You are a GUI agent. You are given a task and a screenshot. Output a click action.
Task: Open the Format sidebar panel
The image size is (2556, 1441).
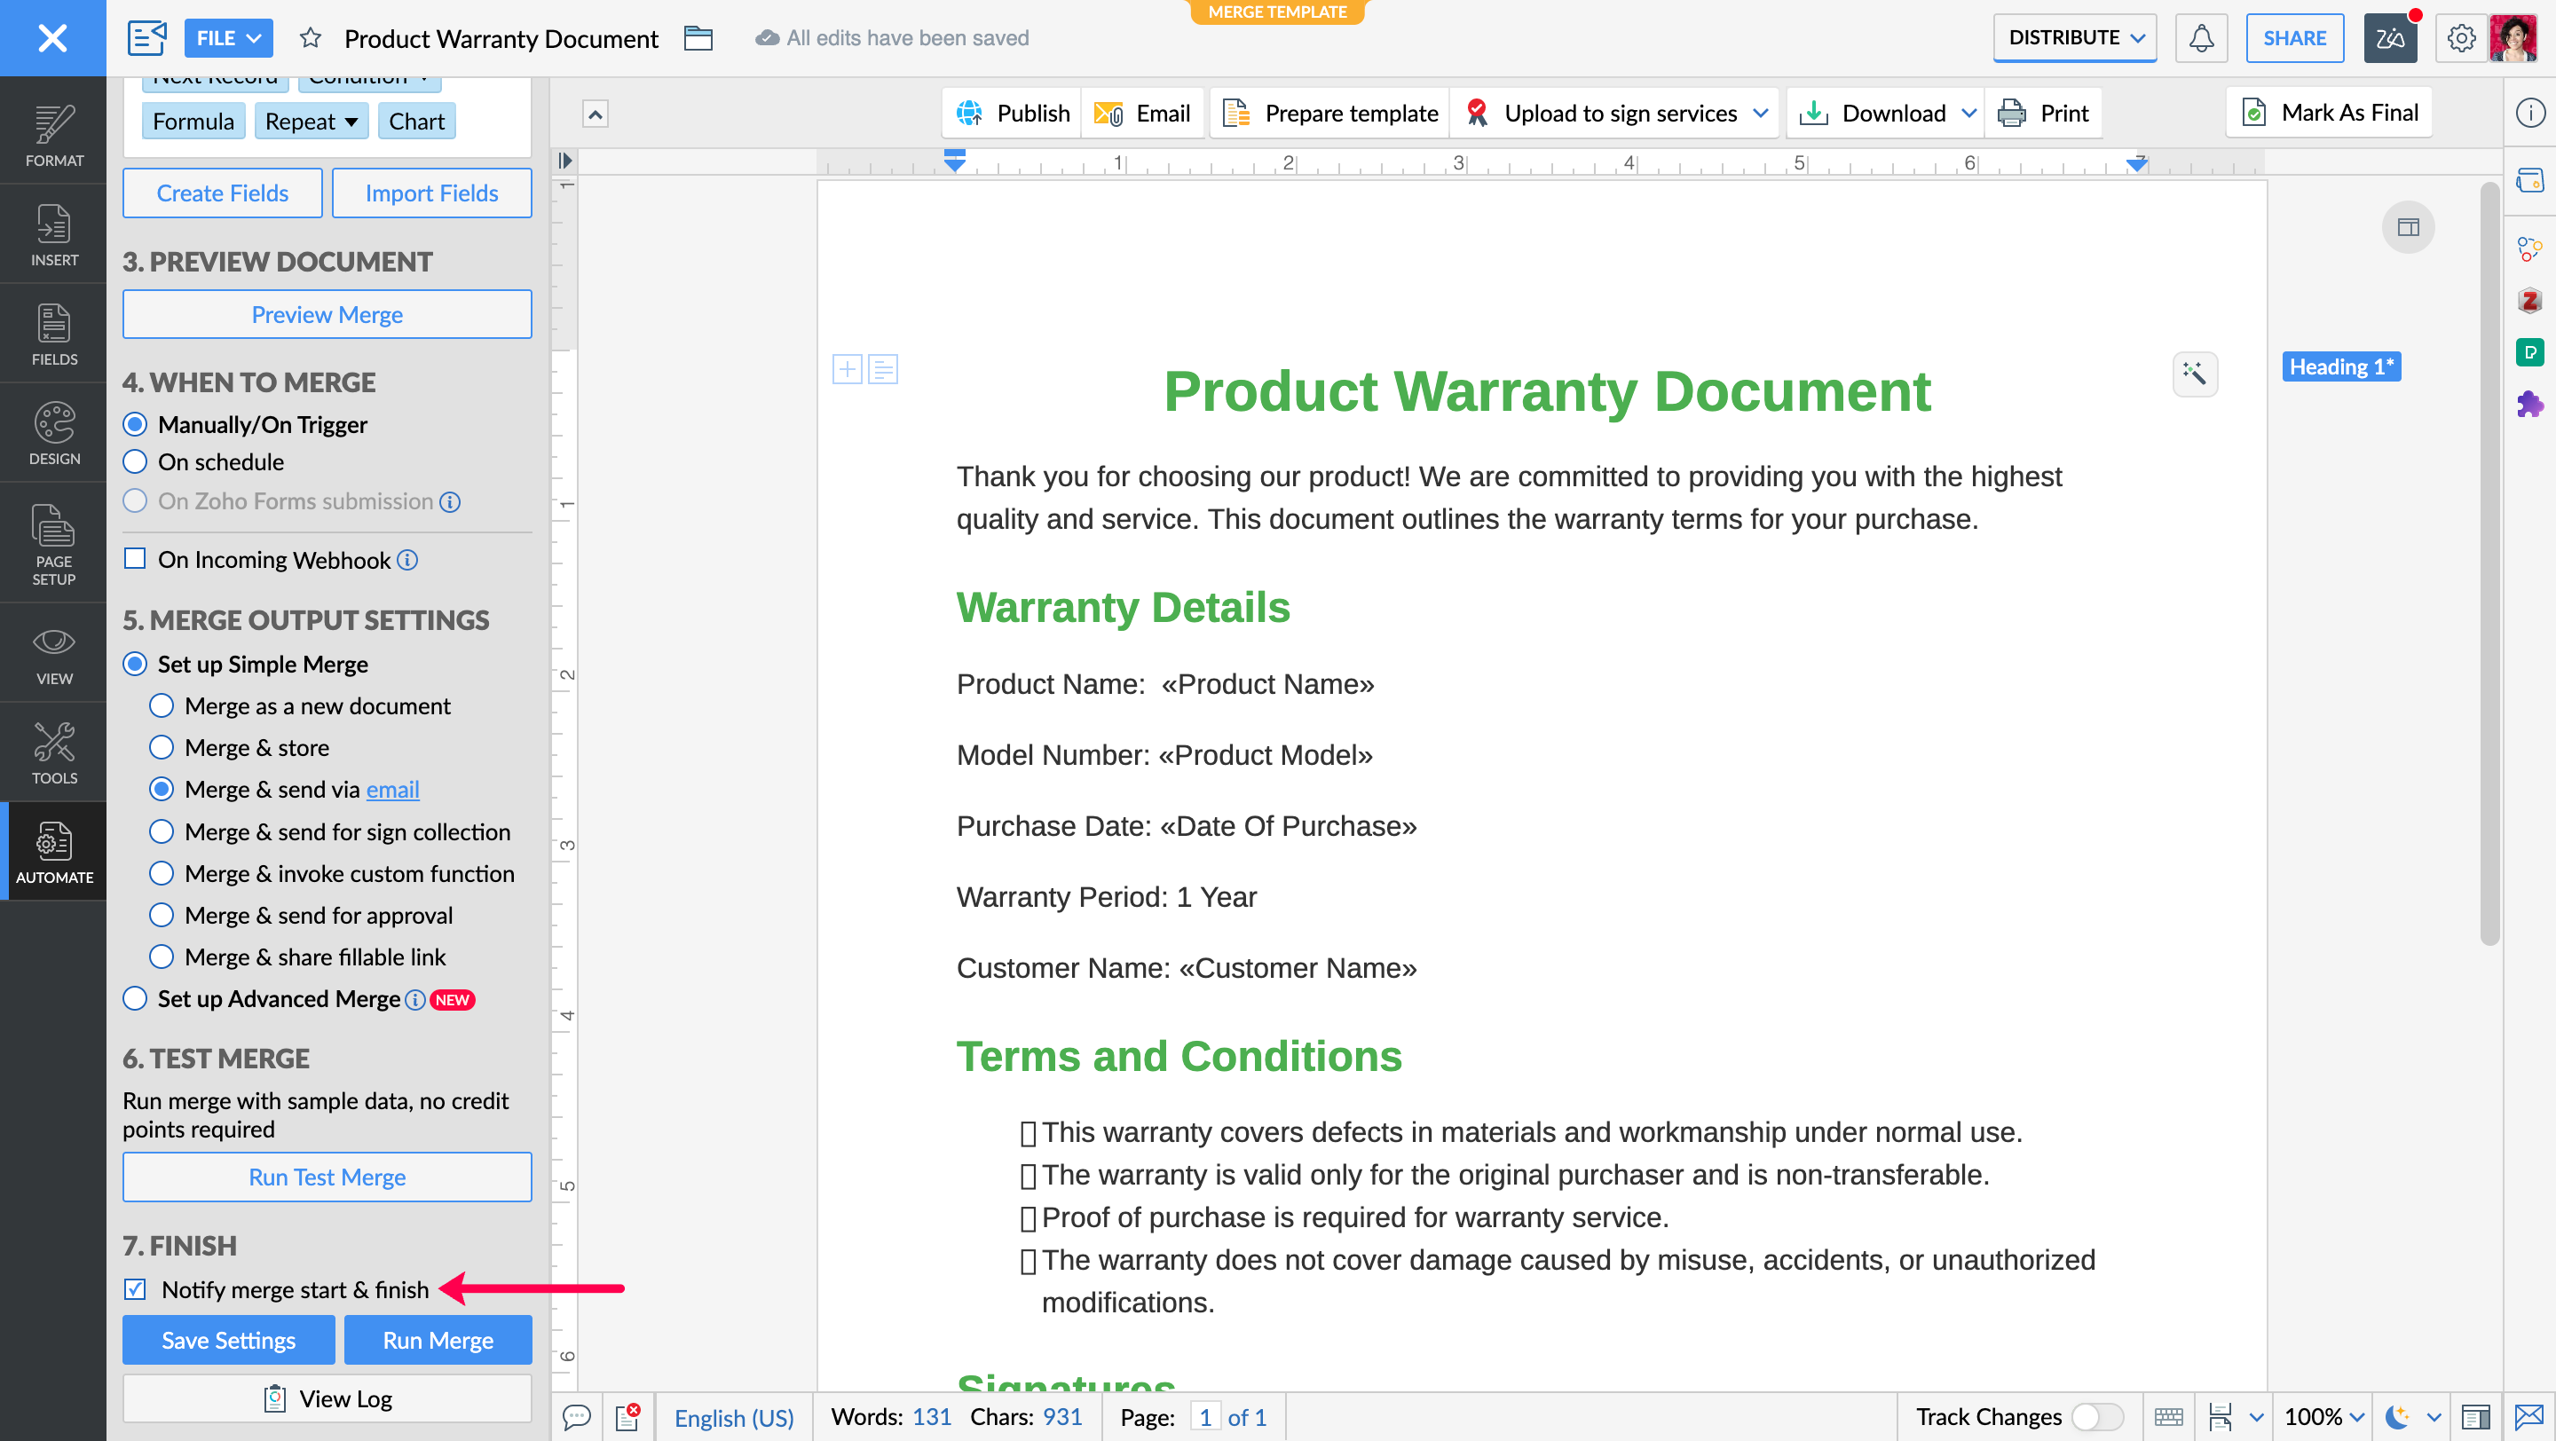[x=53, y=135]
